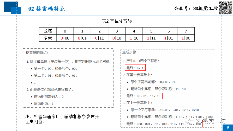Select the '区域' table header cell
This screenshot has width=233, height=131.
[48, 31]
